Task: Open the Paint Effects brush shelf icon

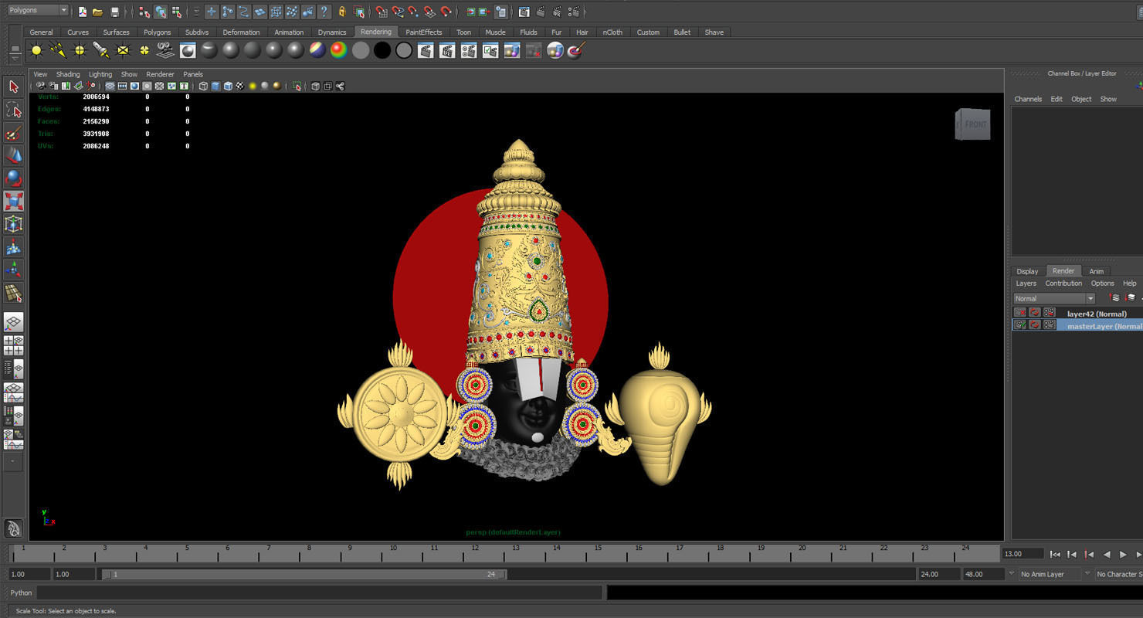Action: (x=577, y=51)
